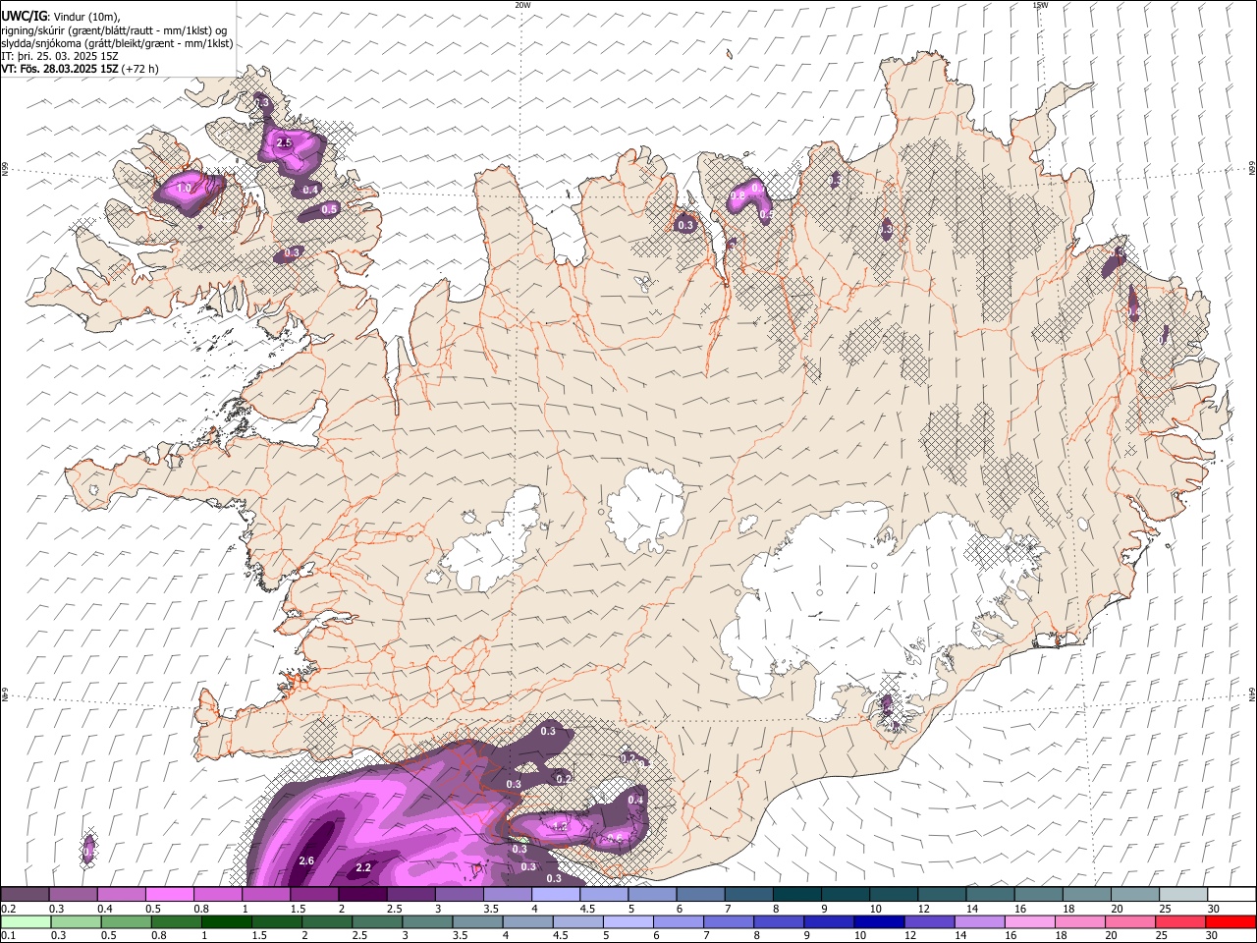
Task: Click the "2.5" precipitation value on the map
Action: coord(284,143)
